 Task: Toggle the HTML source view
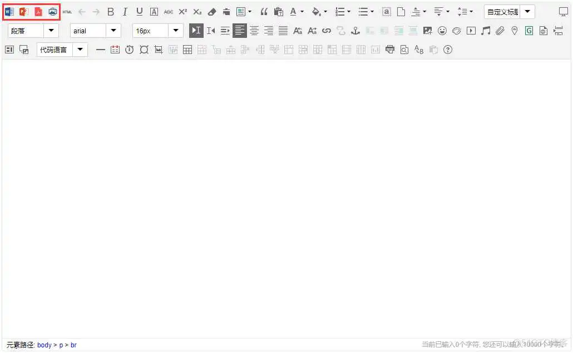[67, 11]
